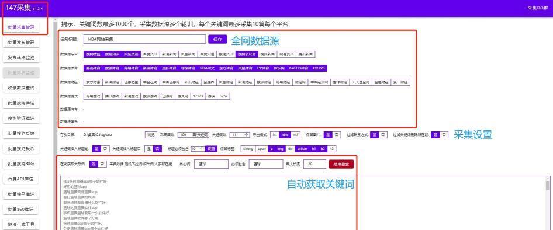Toggle the 搜狗微信 data source

[x=93, y=54]
